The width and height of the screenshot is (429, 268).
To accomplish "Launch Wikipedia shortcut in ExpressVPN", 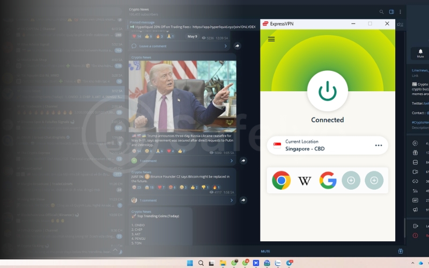I will click(x=305, y=181).
